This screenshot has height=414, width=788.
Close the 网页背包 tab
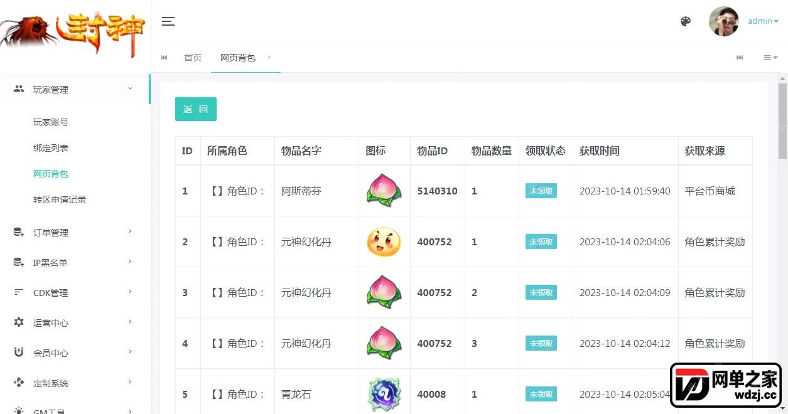click(269, 57)
